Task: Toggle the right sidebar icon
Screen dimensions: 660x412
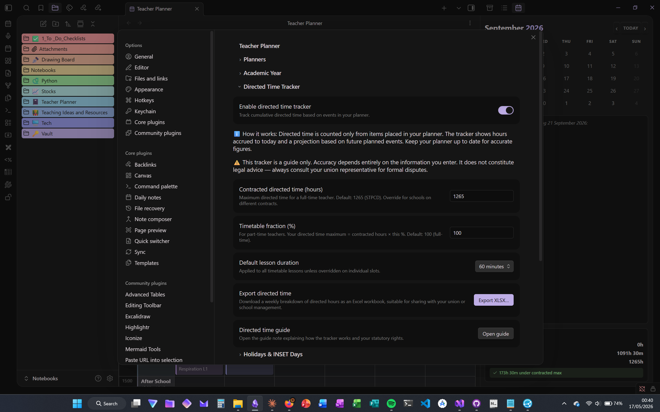Action: pos(471,8)
